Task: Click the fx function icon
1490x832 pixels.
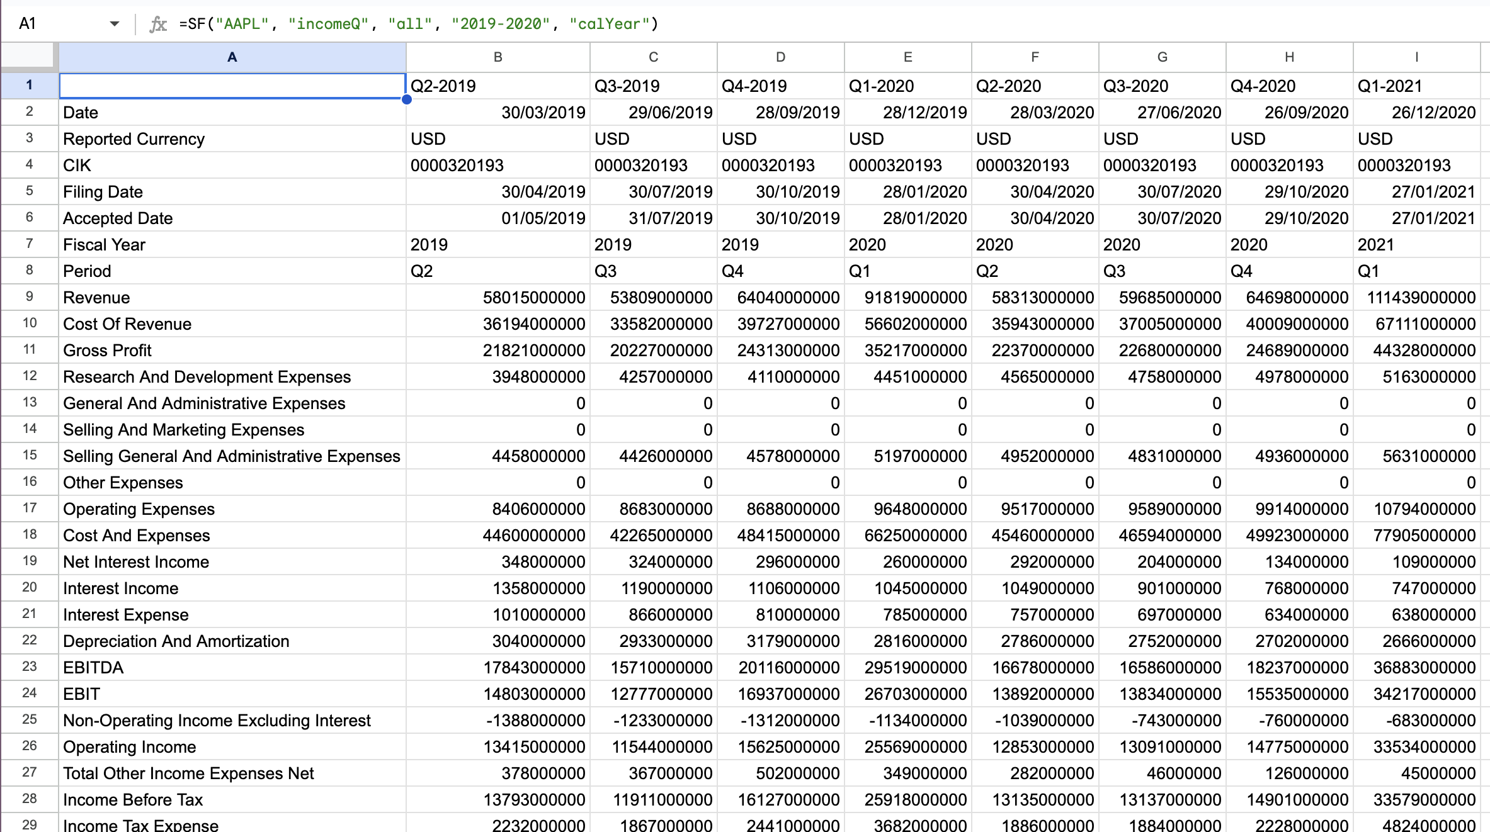Action: tap(157, 24)
